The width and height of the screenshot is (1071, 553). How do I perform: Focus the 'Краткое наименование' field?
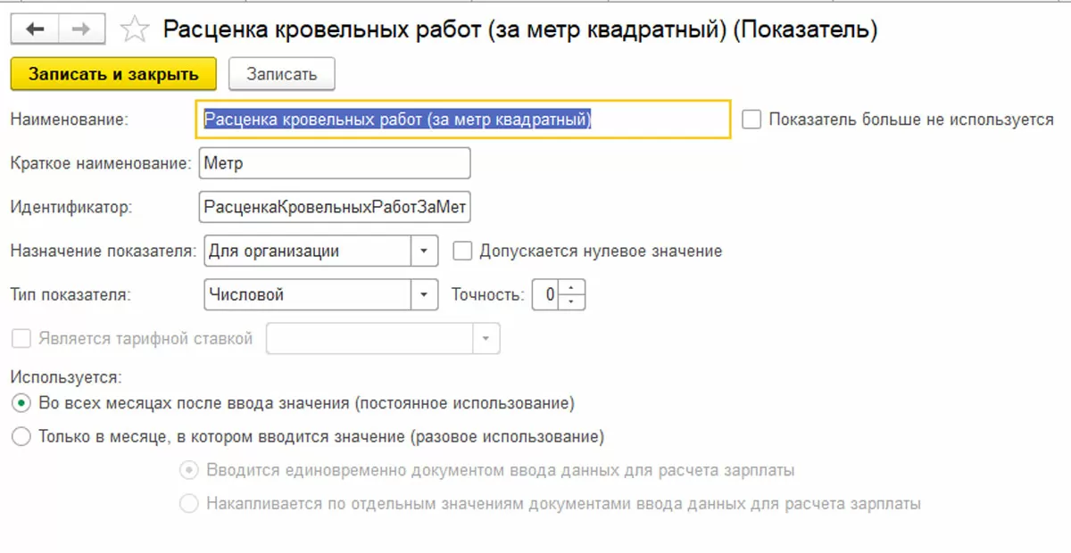336,164
